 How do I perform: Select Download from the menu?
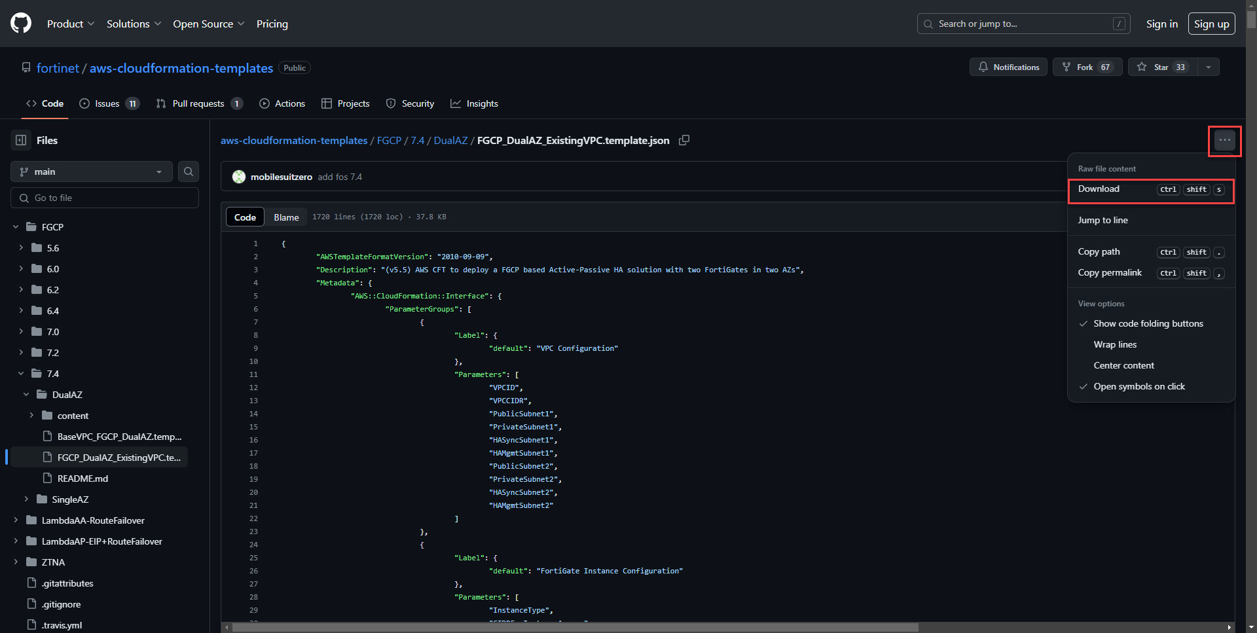point(1151,189)
